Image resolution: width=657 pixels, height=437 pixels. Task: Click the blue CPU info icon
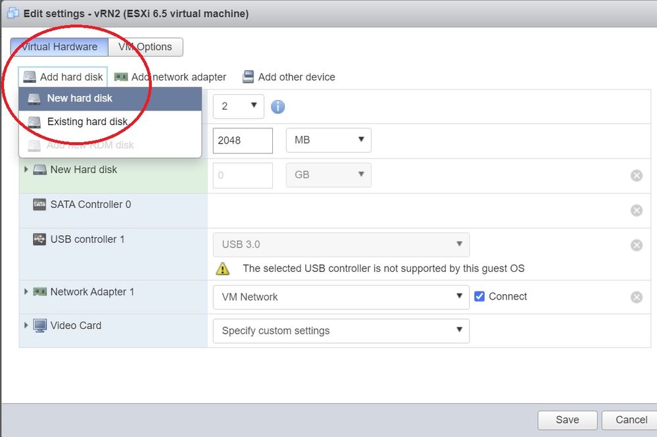pos(278,107)
